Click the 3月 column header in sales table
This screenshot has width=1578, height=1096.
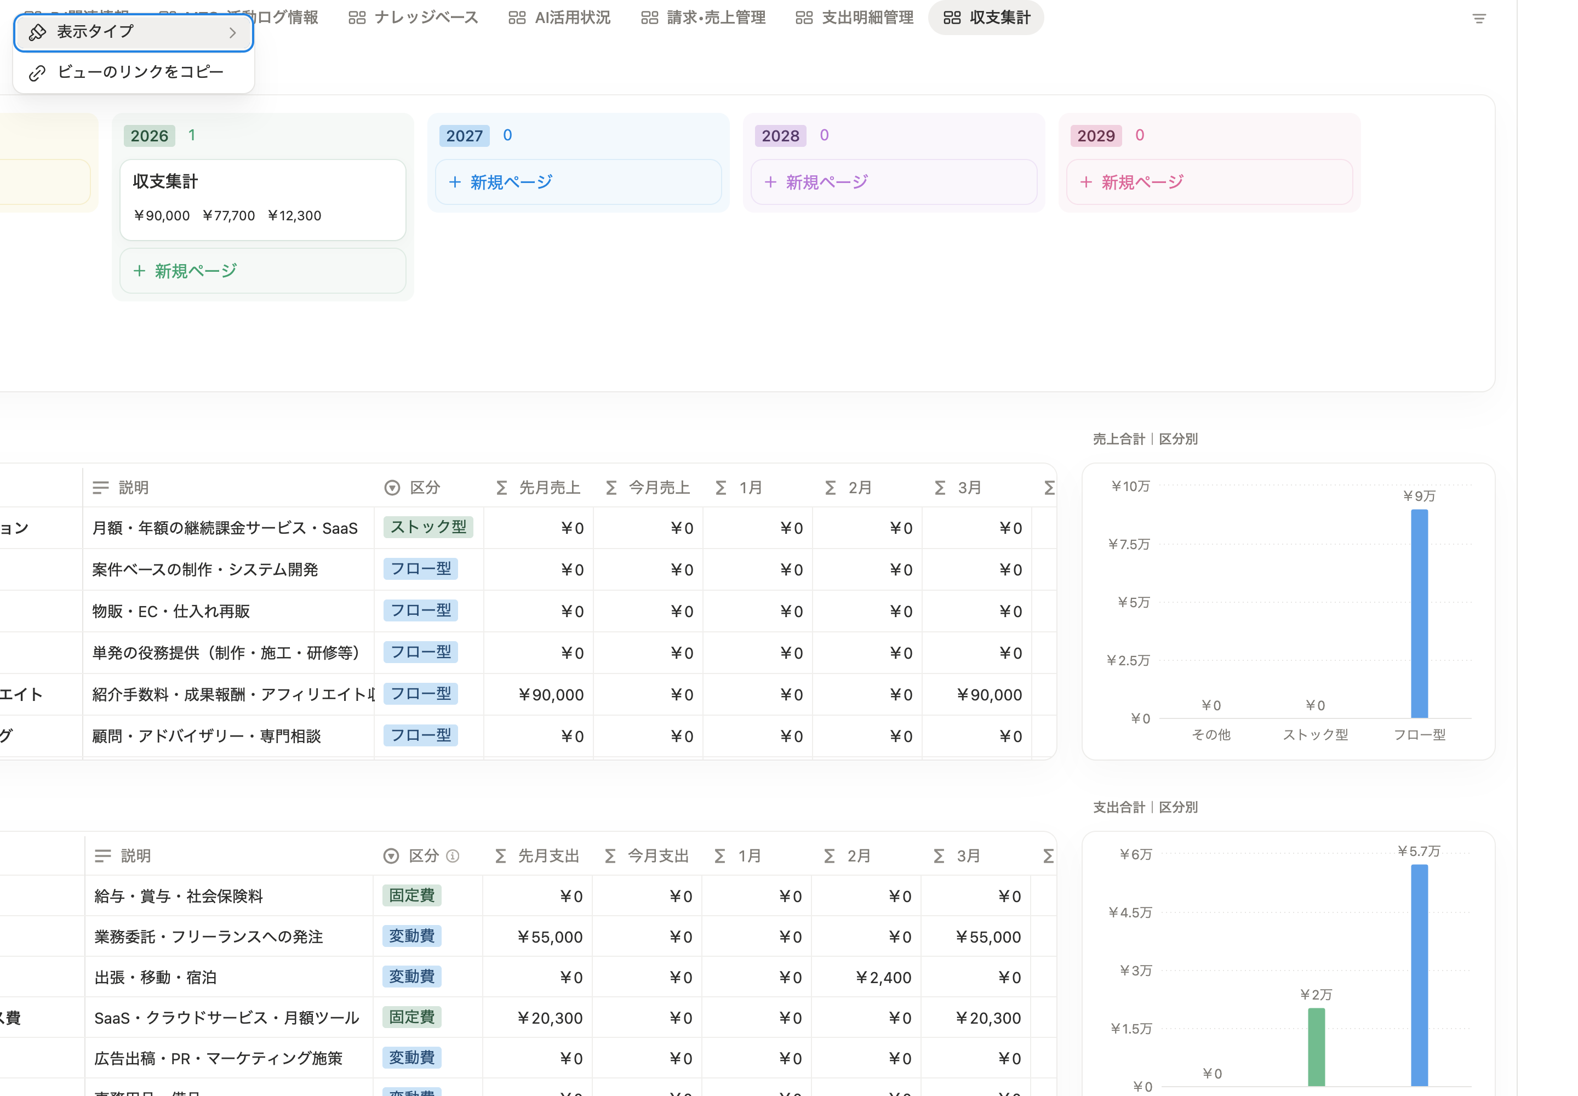(976, 488)
